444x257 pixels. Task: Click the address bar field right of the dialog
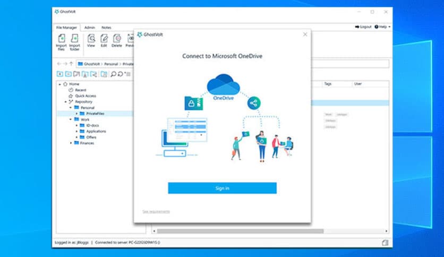click(x=350, y=64)
